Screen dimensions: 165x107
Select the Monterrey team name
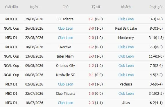coord(126,38)
